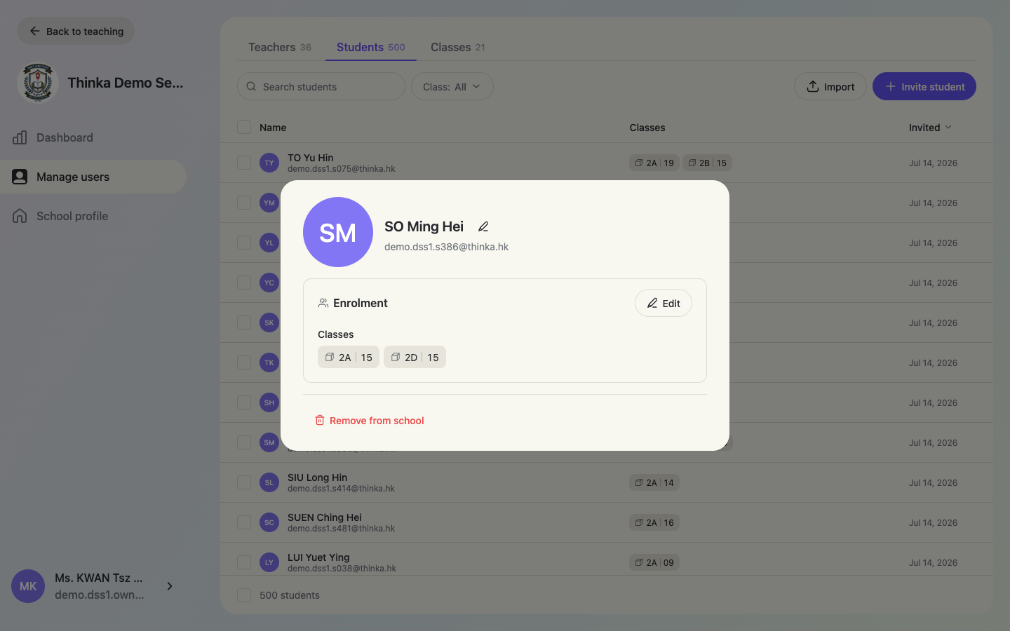Viewport: 1010px width, 631px height.
Task: Open the Classes tab
Action: point(457,47)
